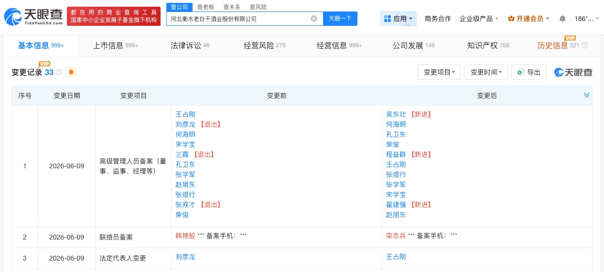
Task: Clear the search box with X icon
Action: click(x=314, y=19)
